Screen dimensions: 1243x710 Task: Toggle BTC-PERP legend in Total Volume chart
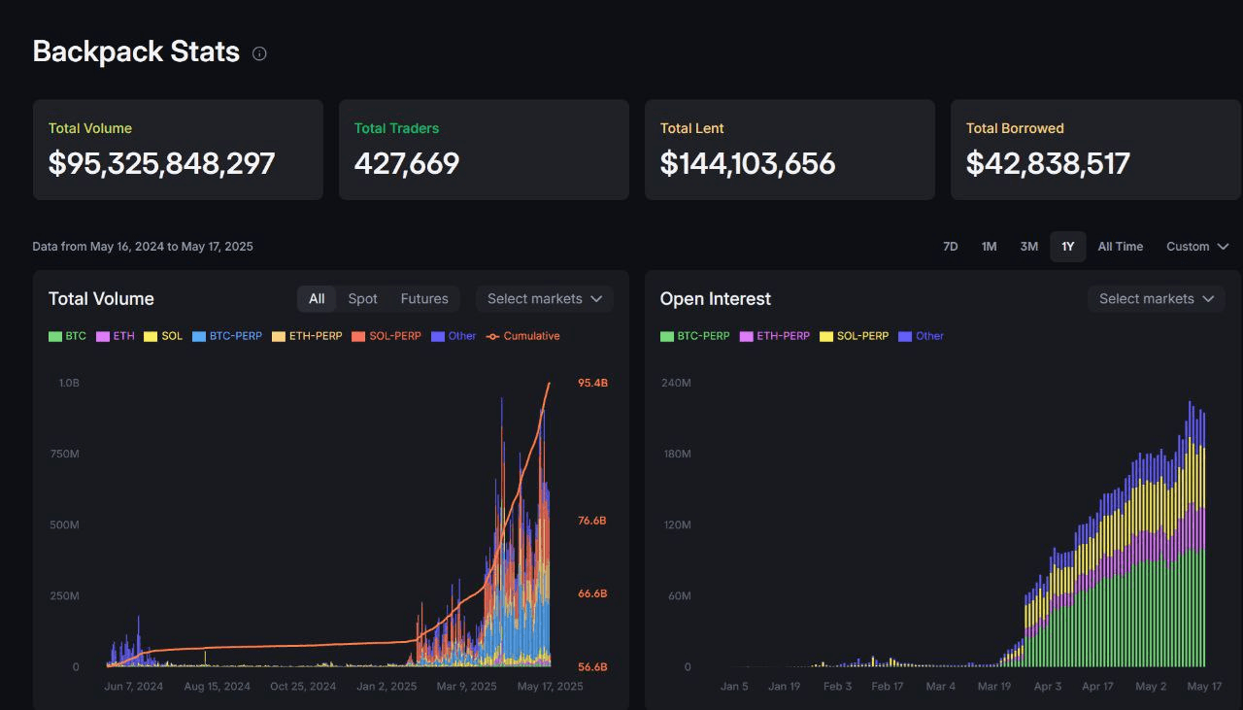tap(227, 336)
